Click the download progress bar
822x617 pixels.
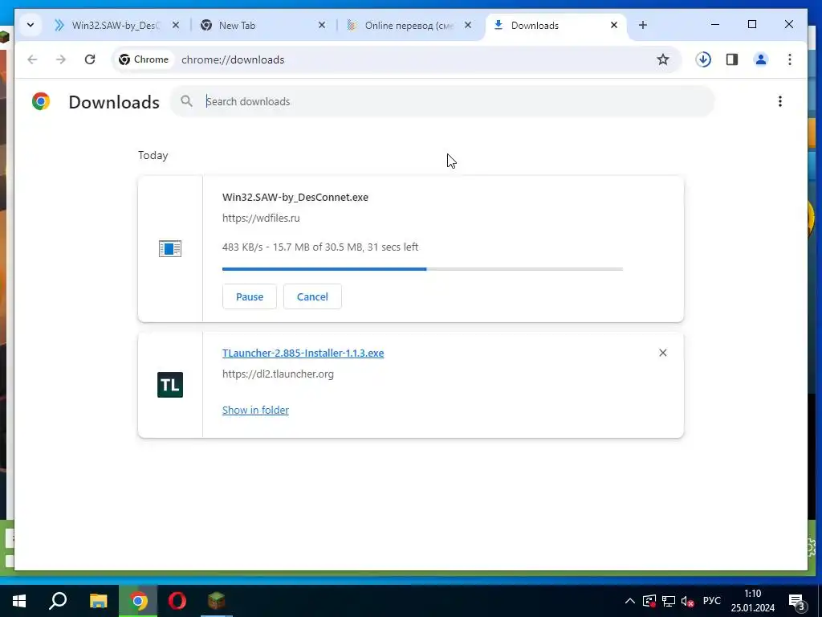(422, 269)
